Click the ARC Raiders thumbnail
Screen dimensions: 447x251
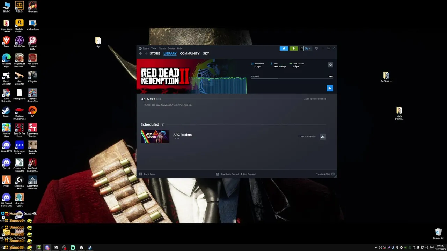pyautogui.click(x=155, y=137)
